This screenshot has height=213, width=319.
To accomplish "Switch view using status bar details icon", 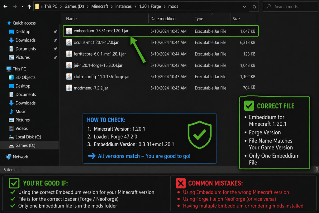I will [x=317, y=169].
